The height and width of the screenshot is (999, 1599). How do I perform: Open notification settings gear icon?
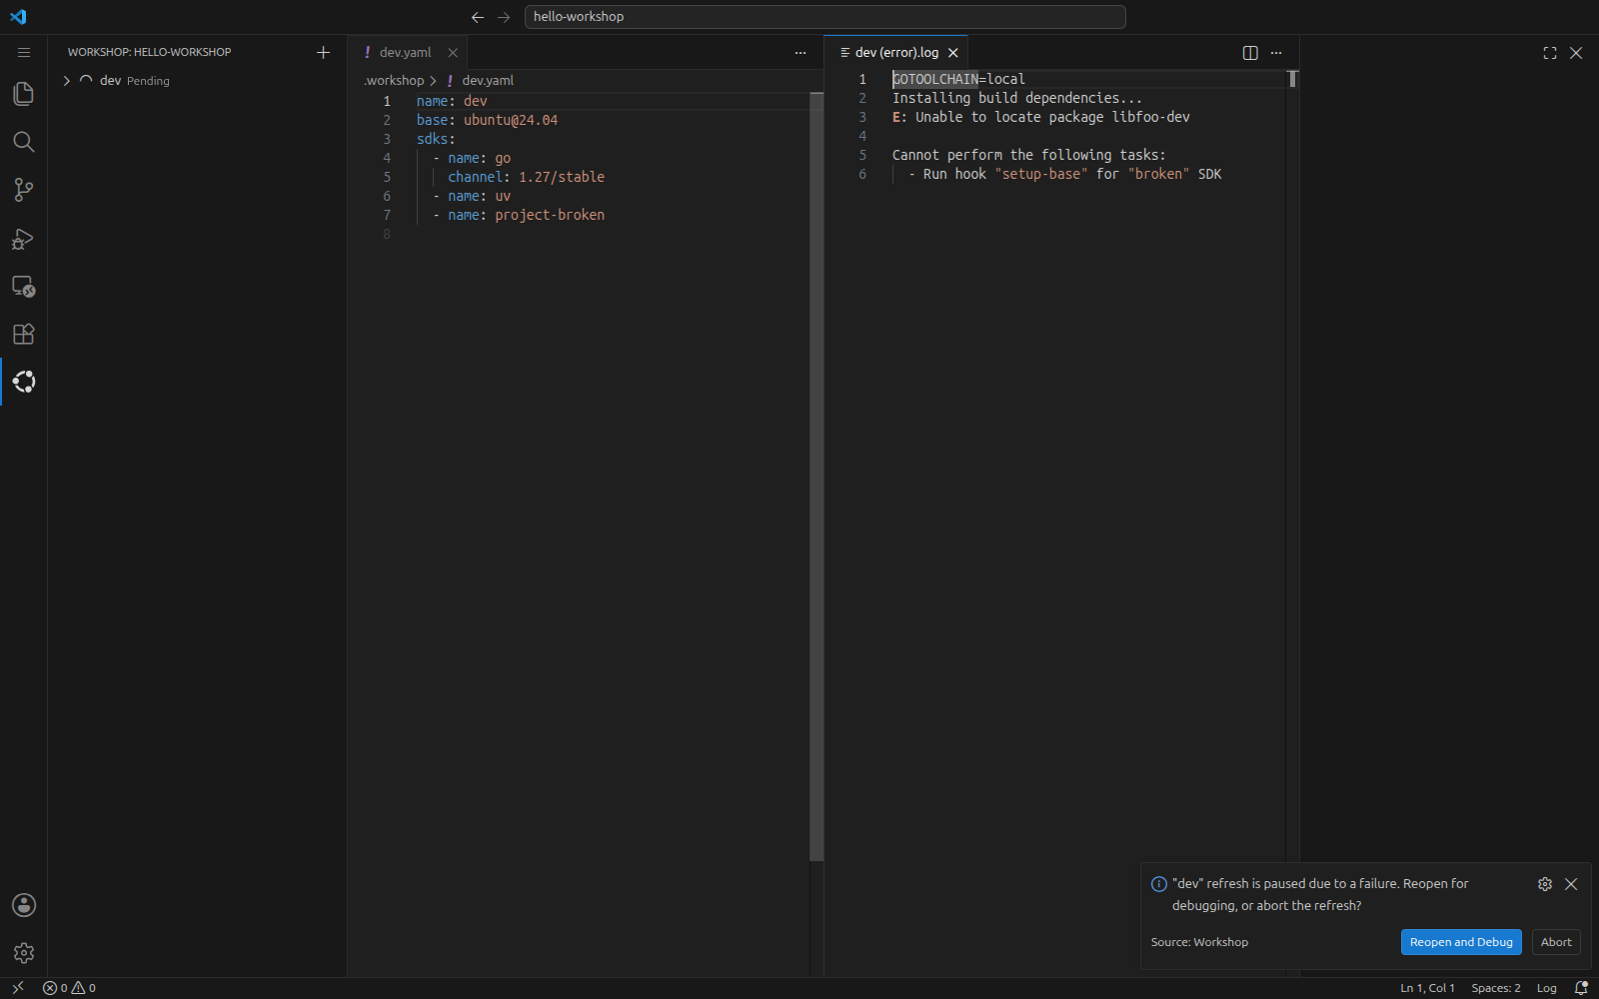click(x=1545, y=884)
